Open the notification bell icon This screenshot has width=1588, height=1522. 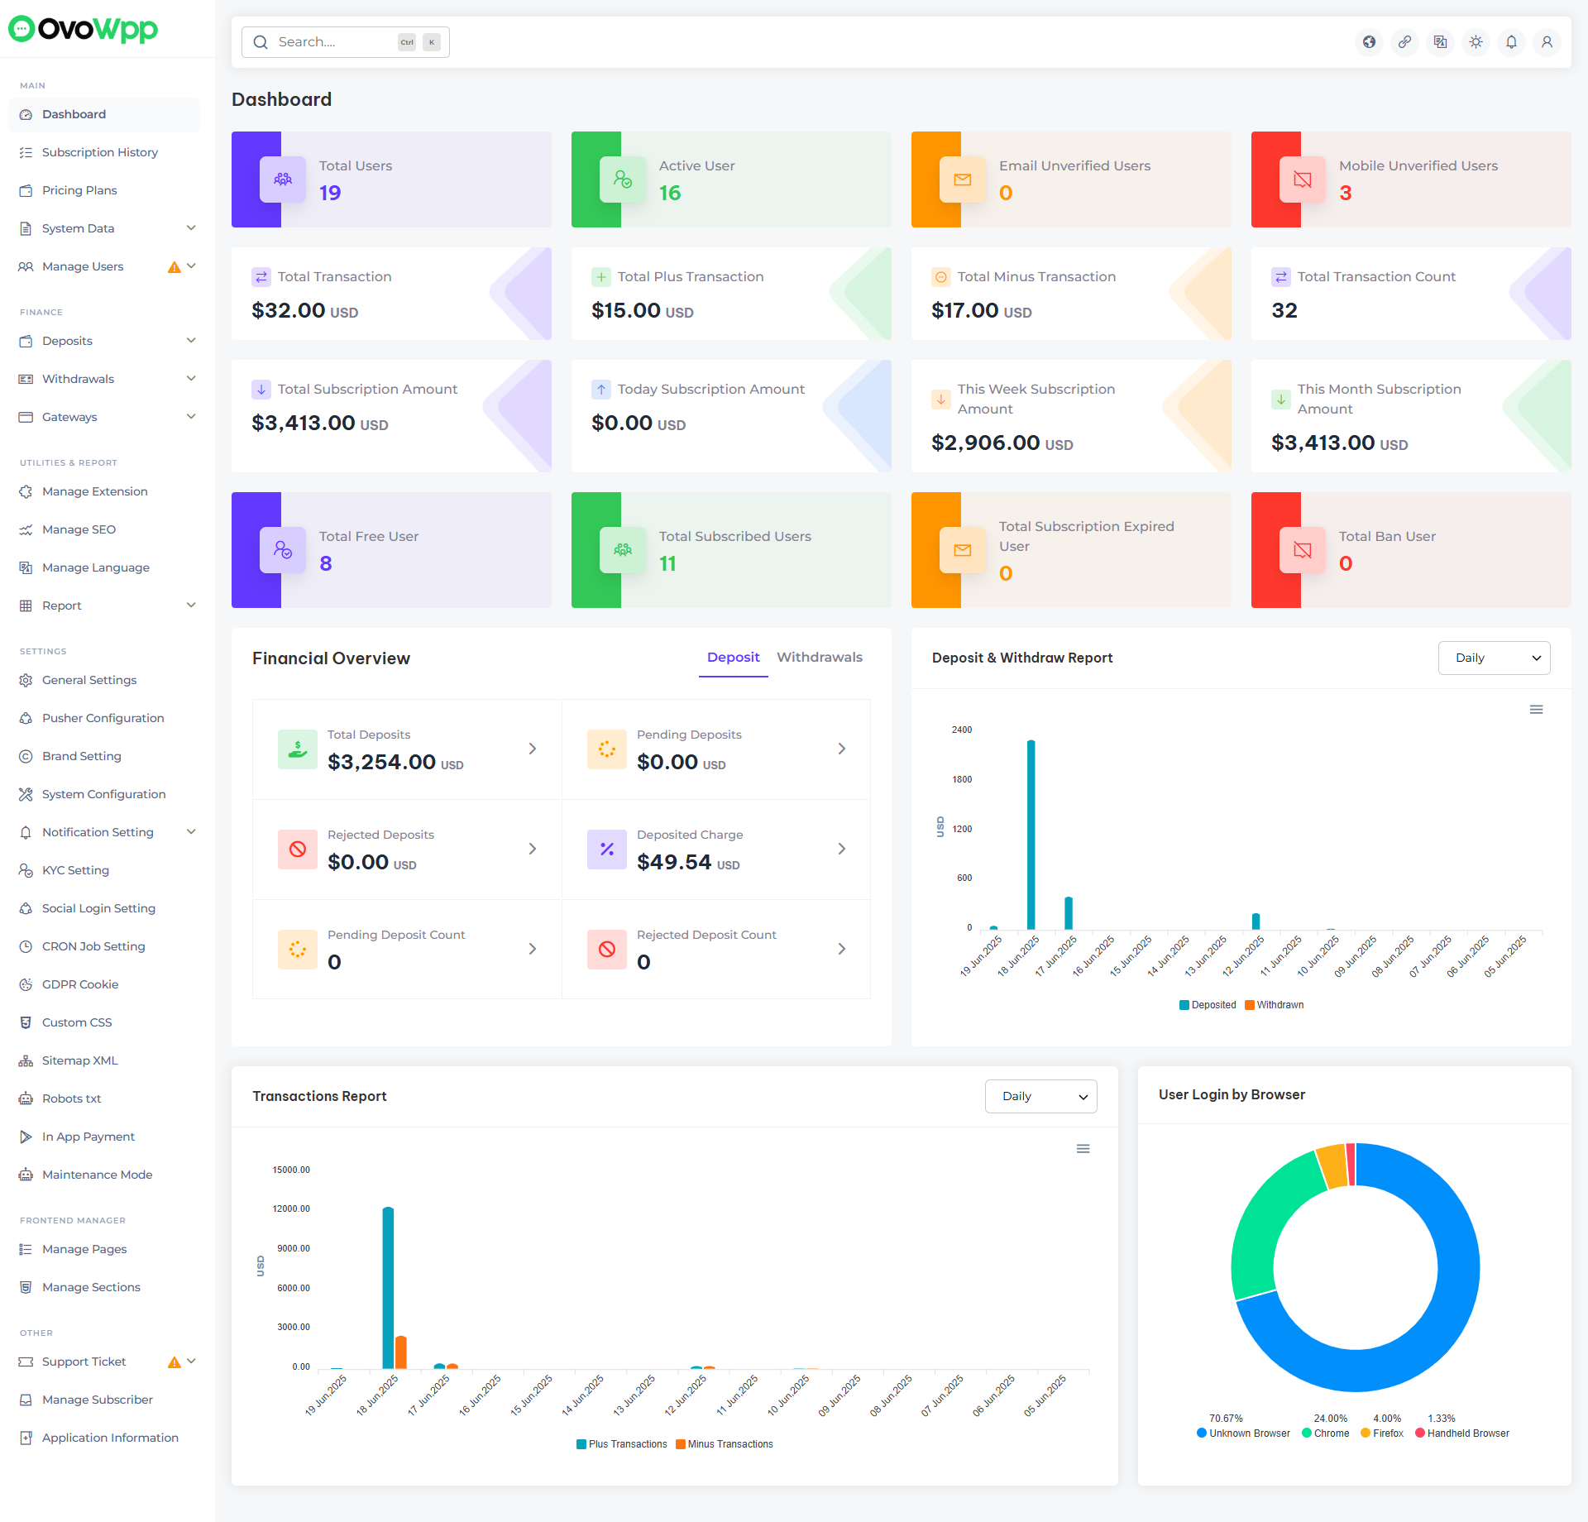click(x=1511, y=42)
